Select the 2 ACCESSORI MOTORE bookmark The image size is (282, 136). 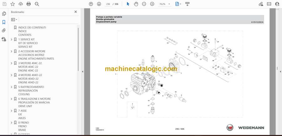point(36,55)
